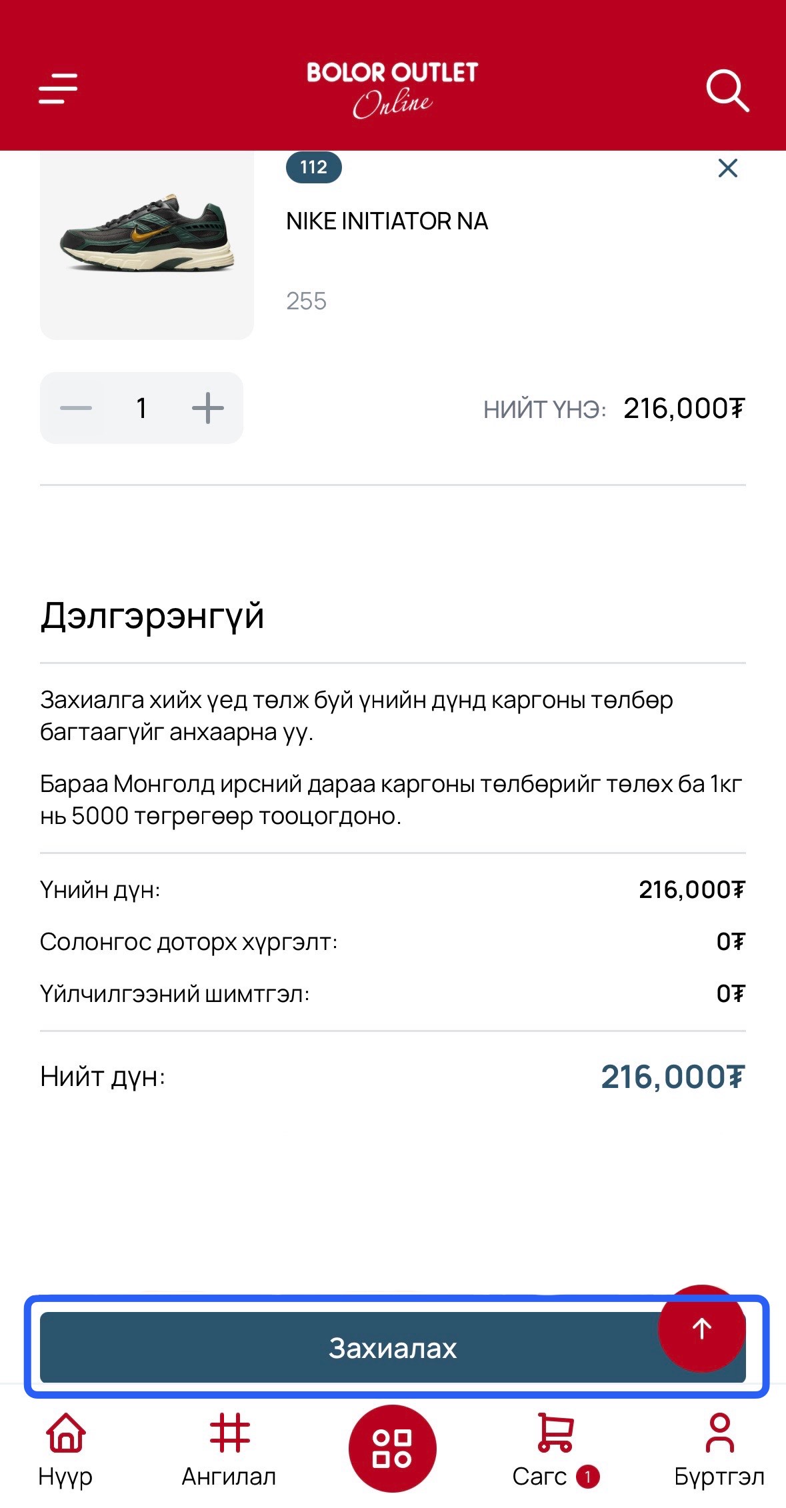
Task: Decrease quantity with minus button
Action: click(x=76, y=408)
